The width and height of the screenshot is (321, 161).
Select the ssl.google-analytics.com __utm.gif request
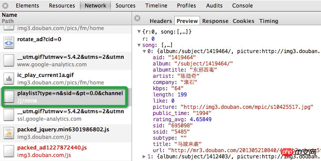(66, 115)
